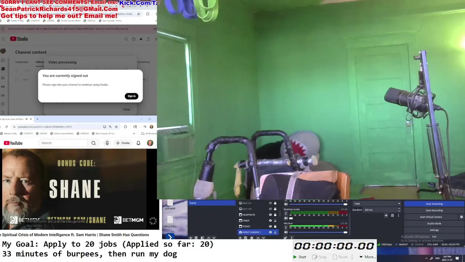
Task: Open Desktop Audio three-dot options menu
Action: 286,214
